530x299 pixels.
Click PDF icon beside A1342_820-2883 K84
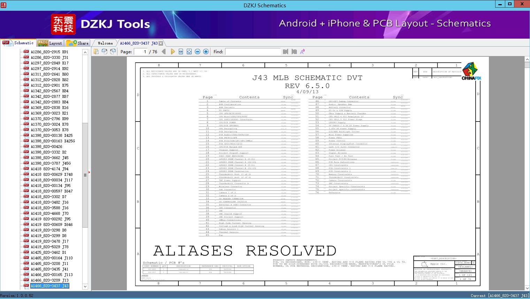(26, 102)
